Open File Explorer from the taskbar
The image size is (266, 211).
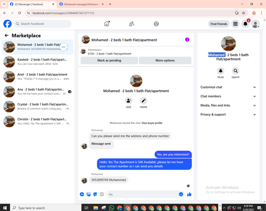(96, 208)
